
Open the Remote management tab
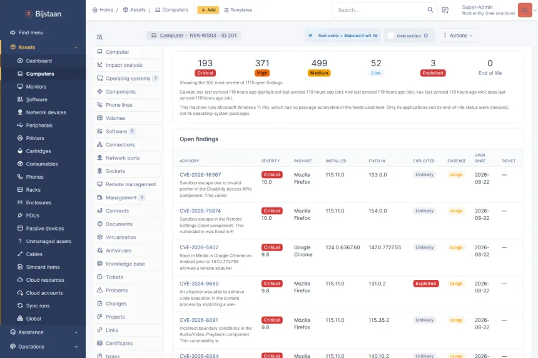point(128,184)
